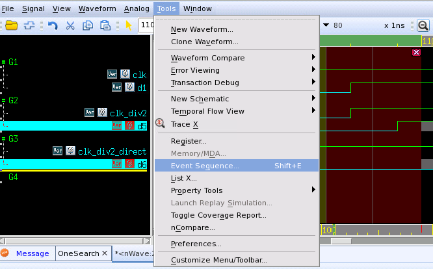Select Event Sequence... menu entry
433x269 pixels.
coord(237,166)
